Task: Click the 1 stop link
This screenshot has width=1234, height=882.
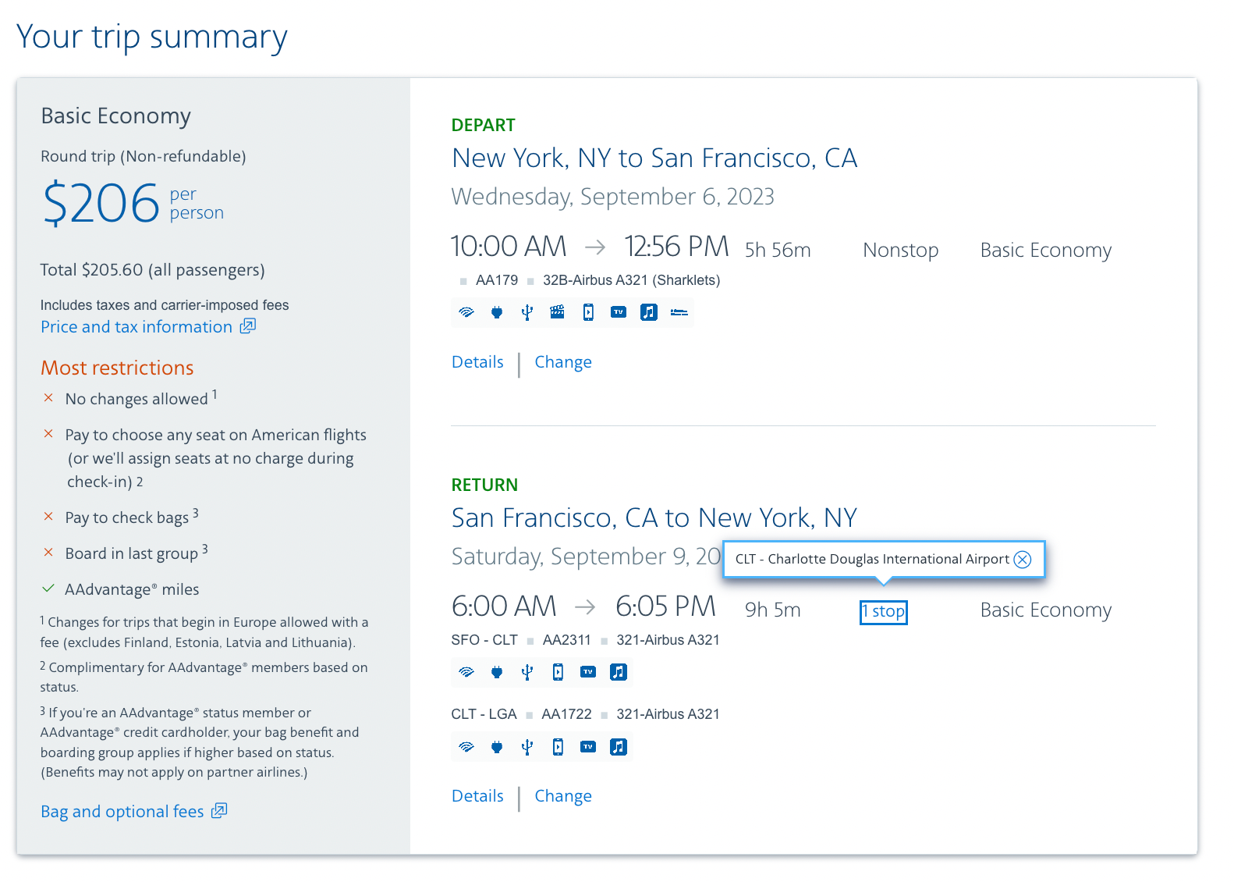Action: (x=884, y=612)
